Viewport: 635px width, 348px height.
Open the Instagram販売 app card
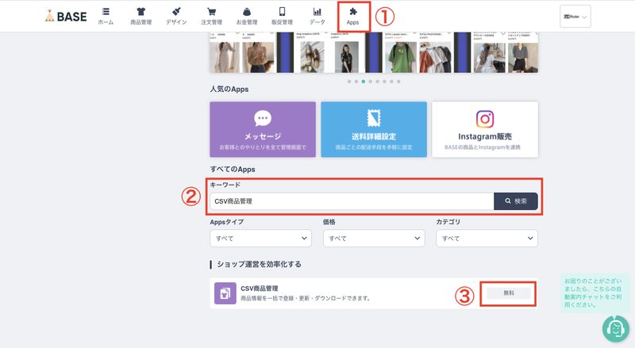point(485,129)
